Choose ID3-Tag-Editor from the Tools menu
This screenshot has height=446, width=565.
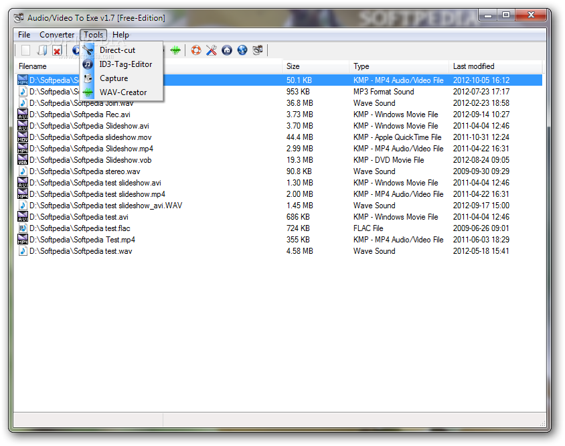coord(121,64)
